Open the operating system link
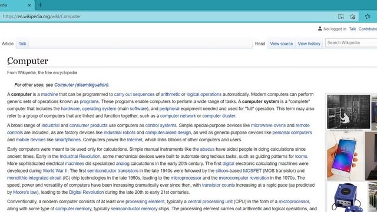The height and width of the screenshot is (212, 377). coord(99,108)
